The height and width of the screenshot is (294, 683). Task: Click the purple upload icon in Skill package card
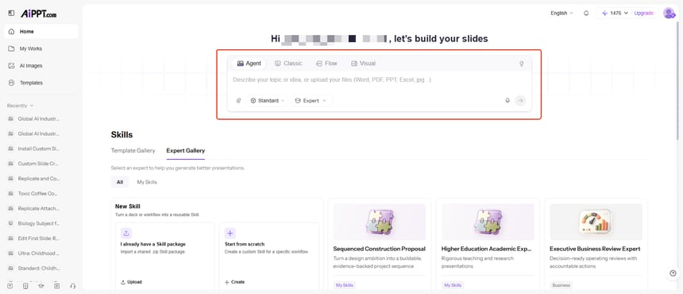tap(126, 233)
